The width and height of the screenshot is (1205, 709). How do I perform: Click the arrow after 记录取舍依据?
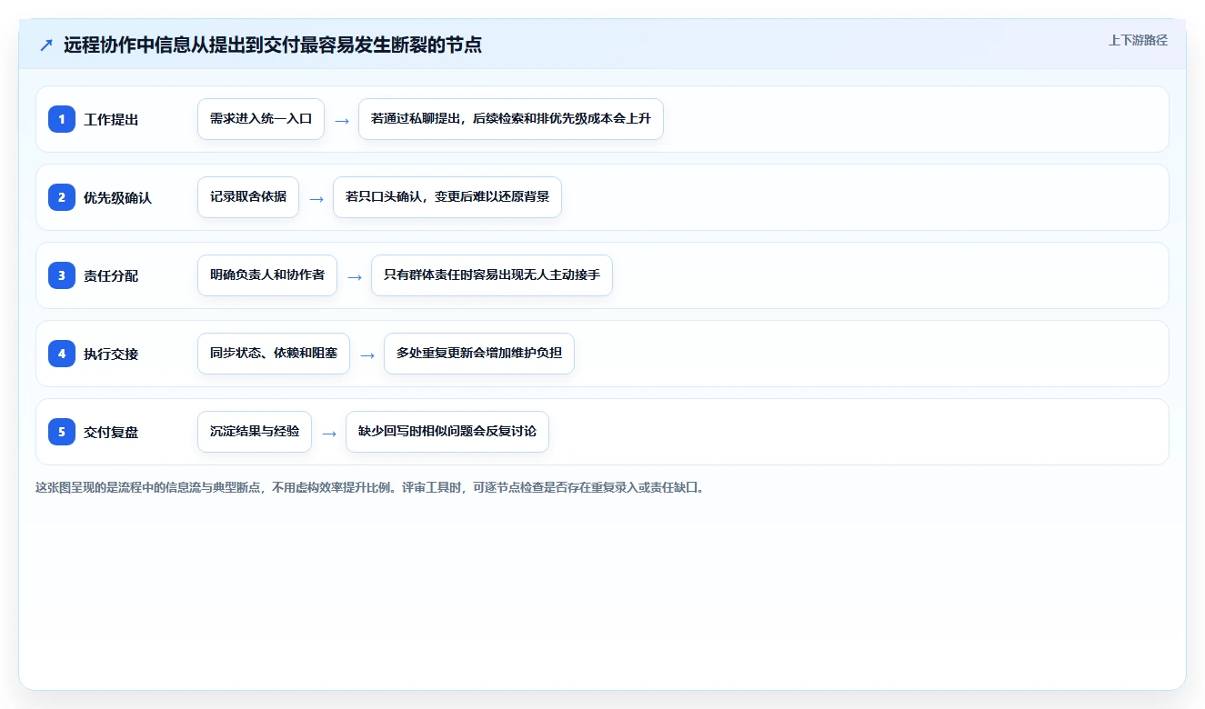pos(316,198)
